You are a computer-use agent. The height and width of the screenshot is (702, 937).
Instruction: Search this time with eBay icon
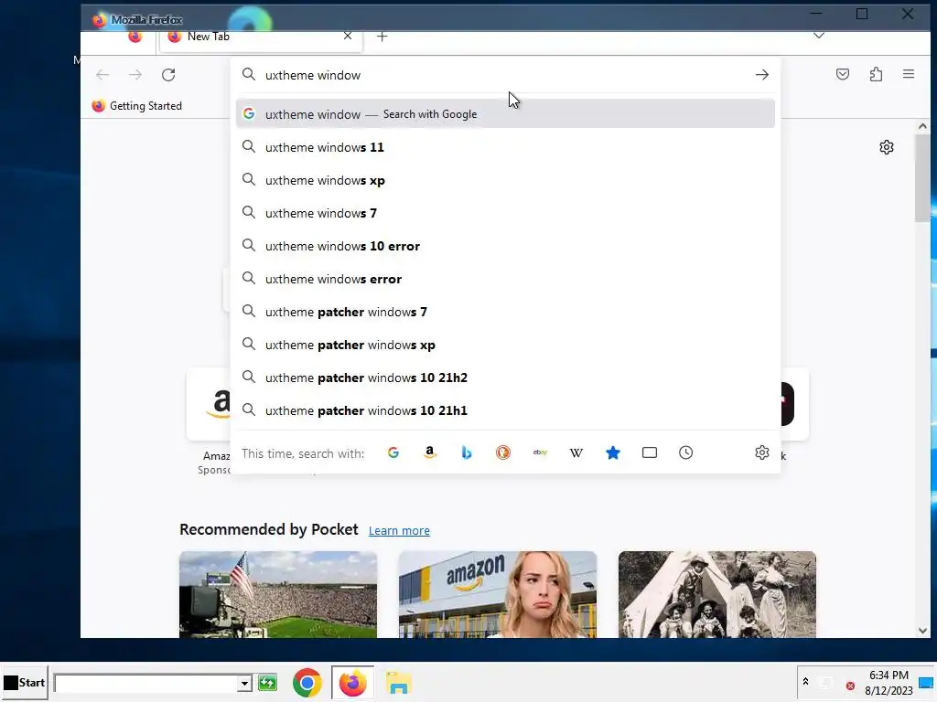tap(540, 452)
